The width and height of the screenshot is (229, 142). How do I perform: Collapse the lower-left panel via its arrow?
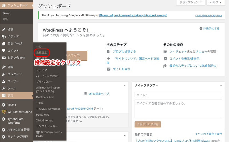(x=125, y=135)
